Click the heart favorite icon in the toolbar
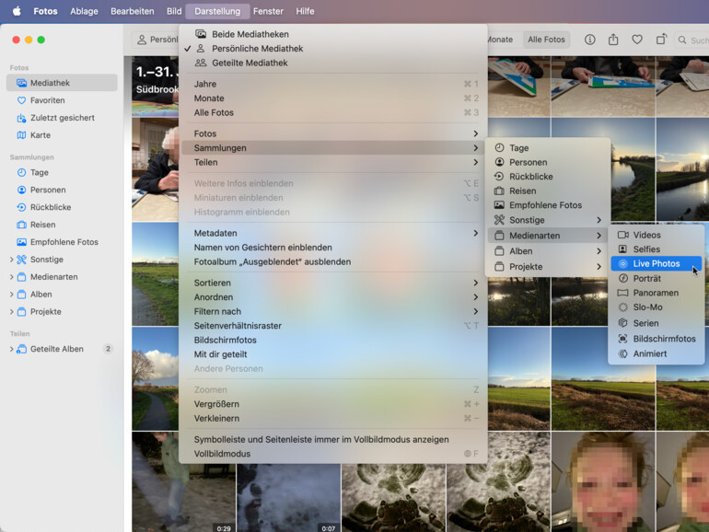Screen dimensions: 709x532 coord(637,40)
